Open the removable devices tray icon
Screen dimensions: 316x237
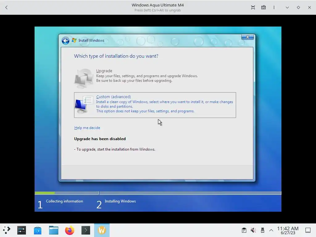(262, 230)
